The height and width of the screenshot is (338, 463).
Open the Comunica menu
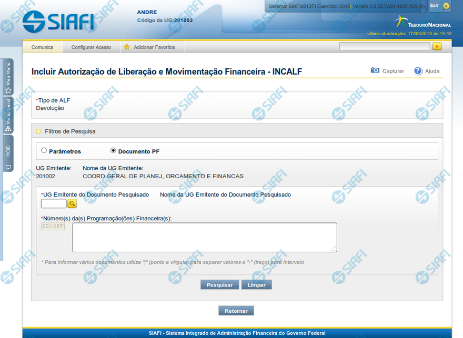(x=42, y=47)
